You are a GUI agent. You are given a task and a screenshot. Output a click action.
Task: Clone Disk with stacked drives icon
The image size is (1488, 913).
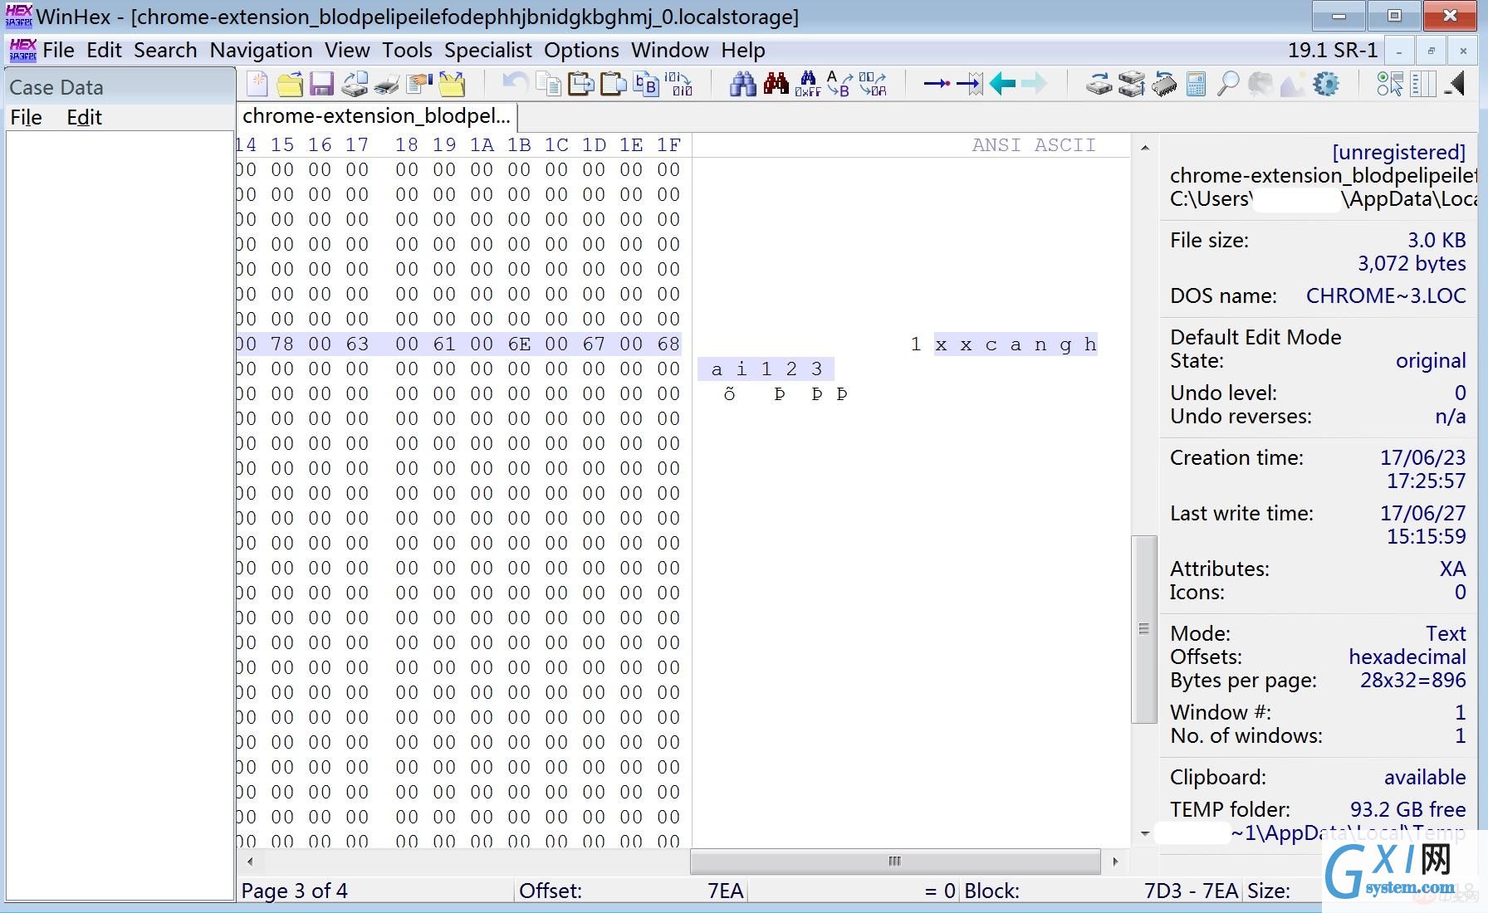click(x=1131, y=84)
